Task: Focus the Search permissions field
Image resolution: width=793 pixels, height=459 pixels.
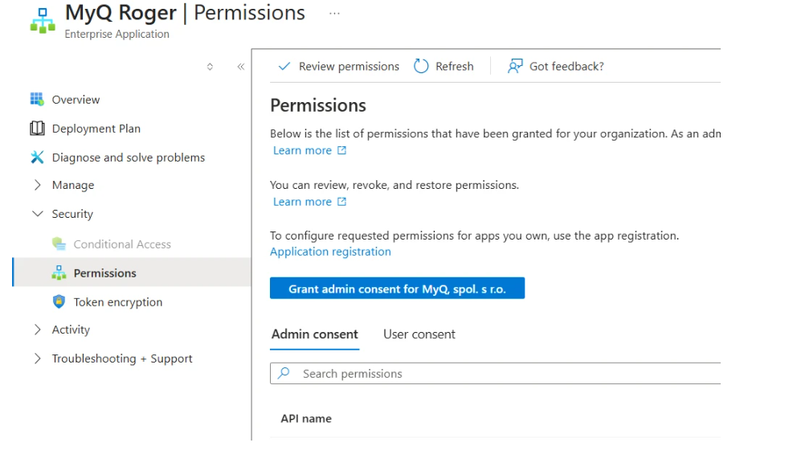Action: pyautogui.click(x=495, y=374)
